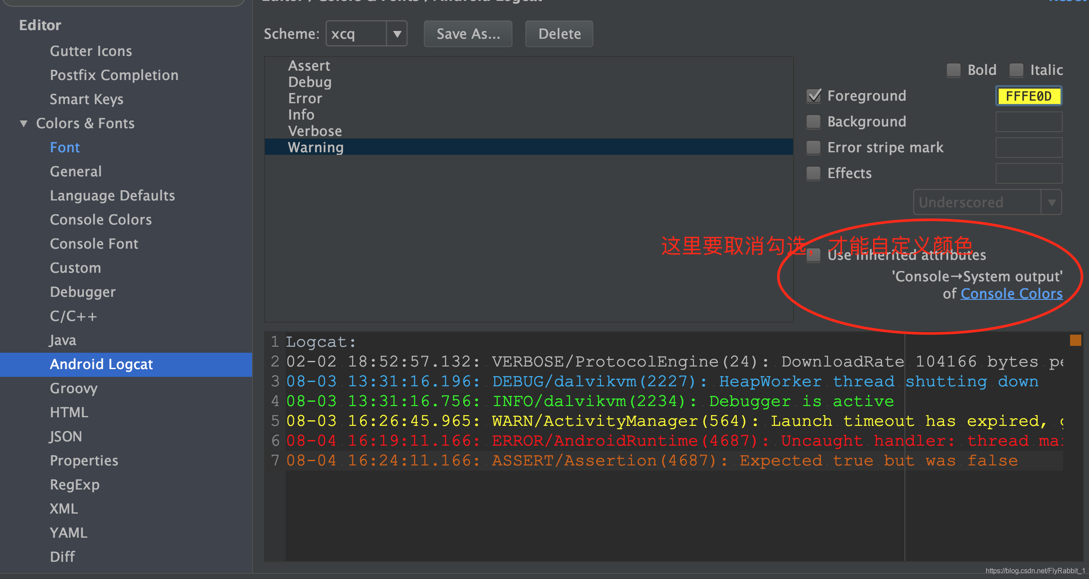
Task: Choose Verbose in the attributes list
Action: click(315, 131)
